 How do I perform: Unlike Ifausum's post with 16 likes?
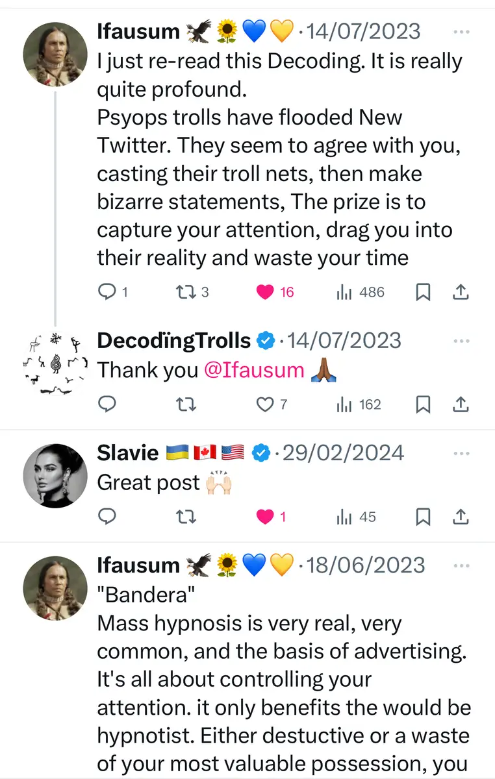(x=265, y=293)
